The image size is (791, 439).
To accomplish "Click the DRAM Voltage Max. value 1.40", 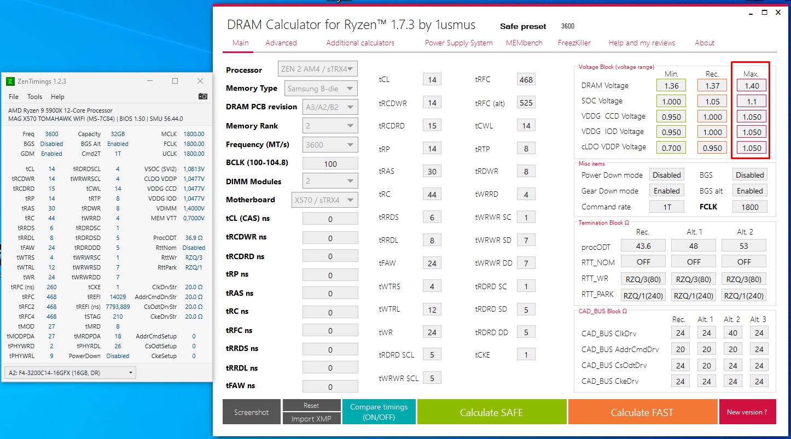I will point(751,85).
